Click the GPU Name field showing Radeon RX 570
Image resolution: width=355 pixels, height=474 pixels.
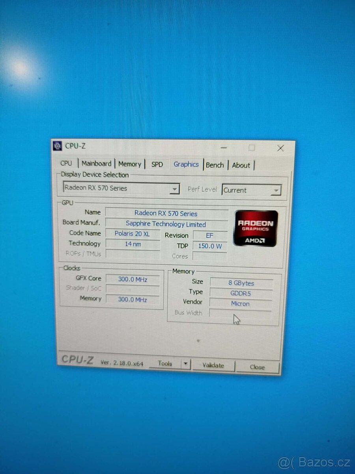point(166,213)
